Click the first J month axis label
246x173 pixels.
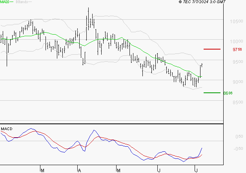pyautogui.click(x=159, y=171)
